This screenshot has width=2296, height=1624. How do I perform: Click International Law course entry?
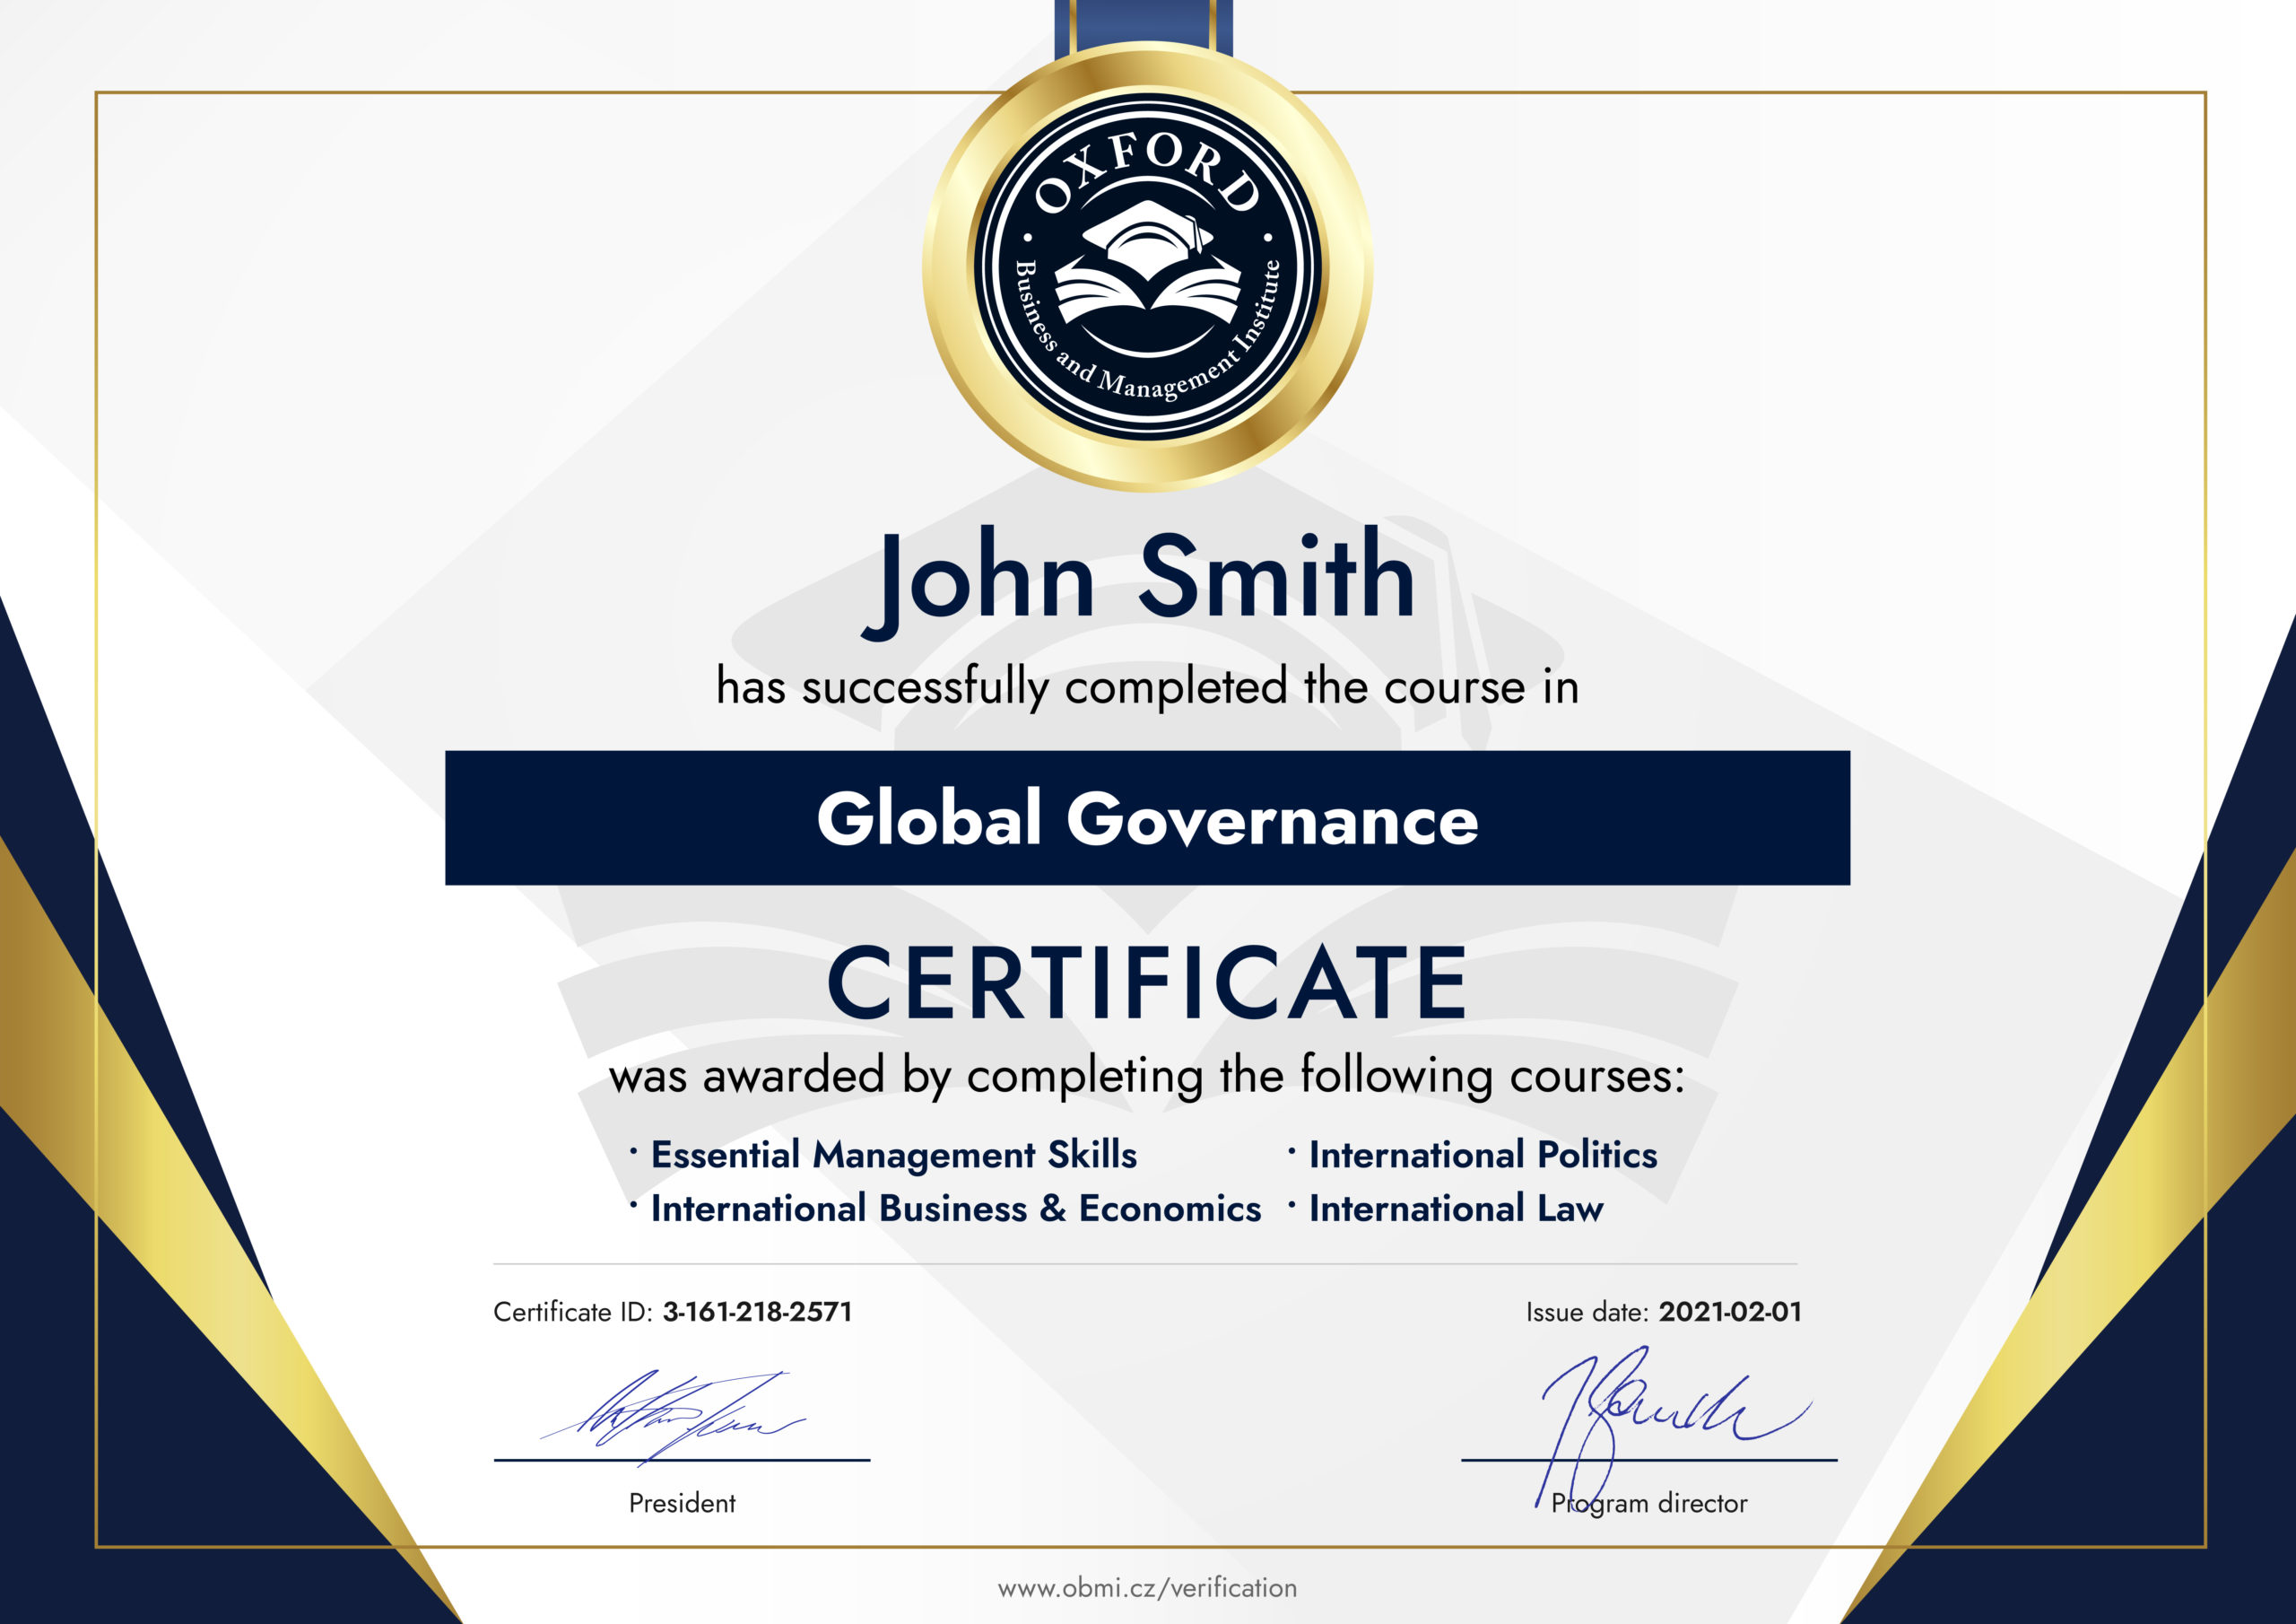click(1456, 1209)
